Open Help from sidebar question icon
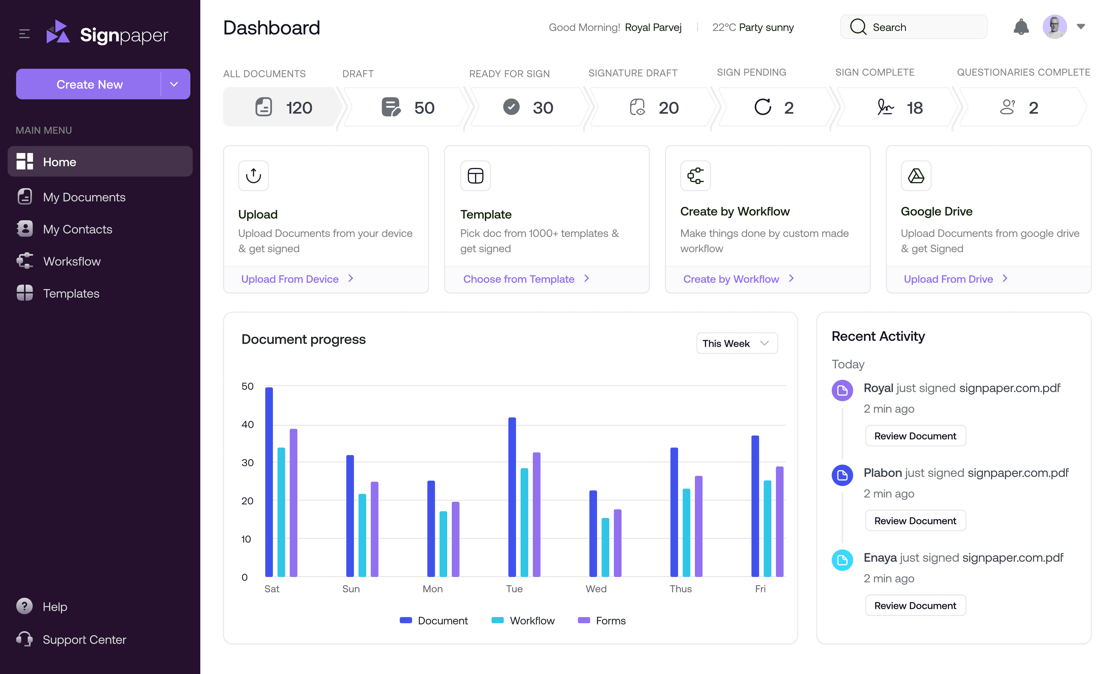The height and width of the screenshot is (674, 1110). [24, 606]
